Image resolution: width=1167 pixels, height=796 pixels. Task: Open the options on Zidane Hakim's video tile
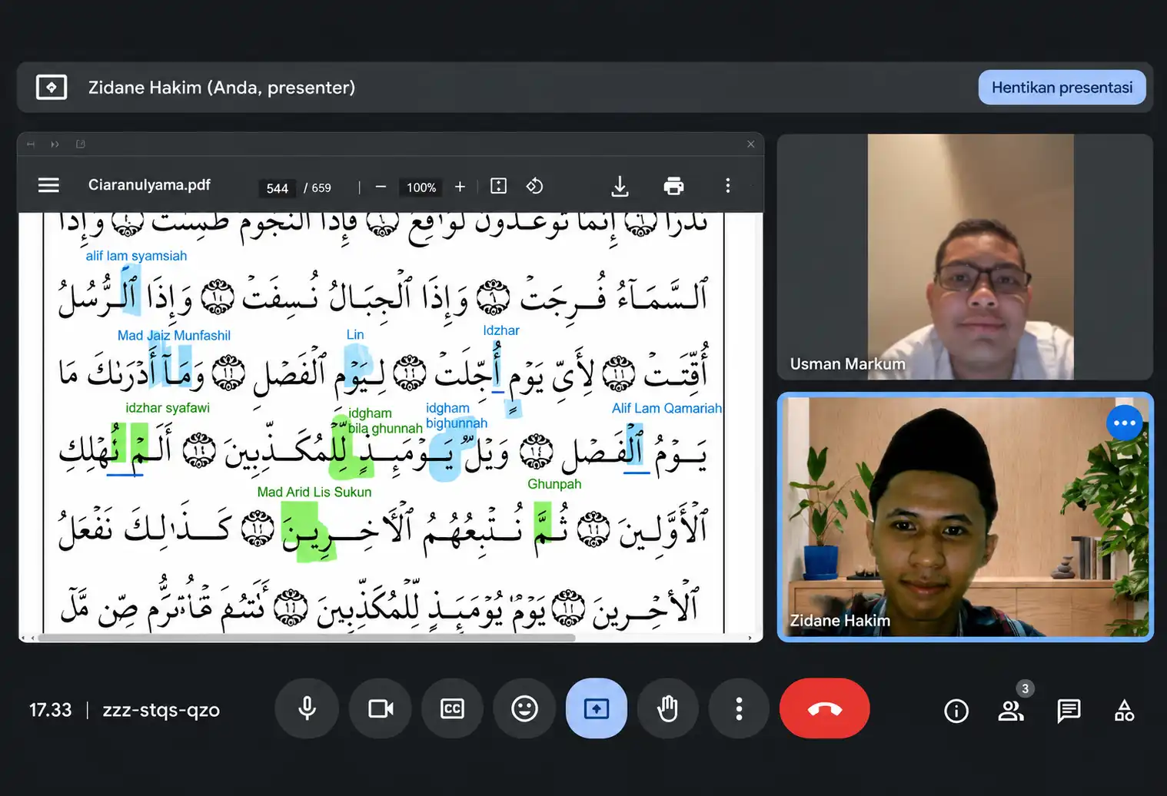(x=1124, y=423)
